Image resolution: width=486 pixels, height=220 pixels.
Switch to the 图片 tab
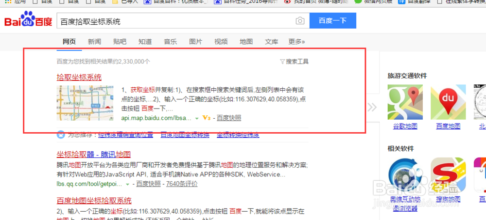(x=195, y=42)
